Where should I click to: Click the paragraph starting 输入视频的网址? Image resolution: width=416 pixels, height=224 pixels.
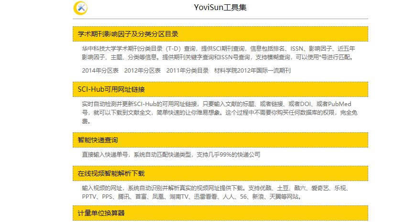(216, 192)
